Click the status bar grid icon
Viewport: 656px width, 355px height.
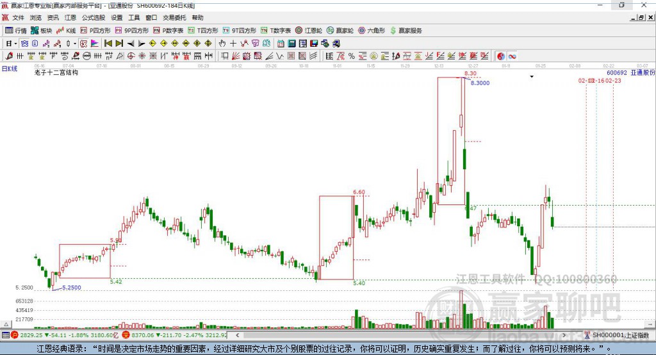(x=5, y=335)
